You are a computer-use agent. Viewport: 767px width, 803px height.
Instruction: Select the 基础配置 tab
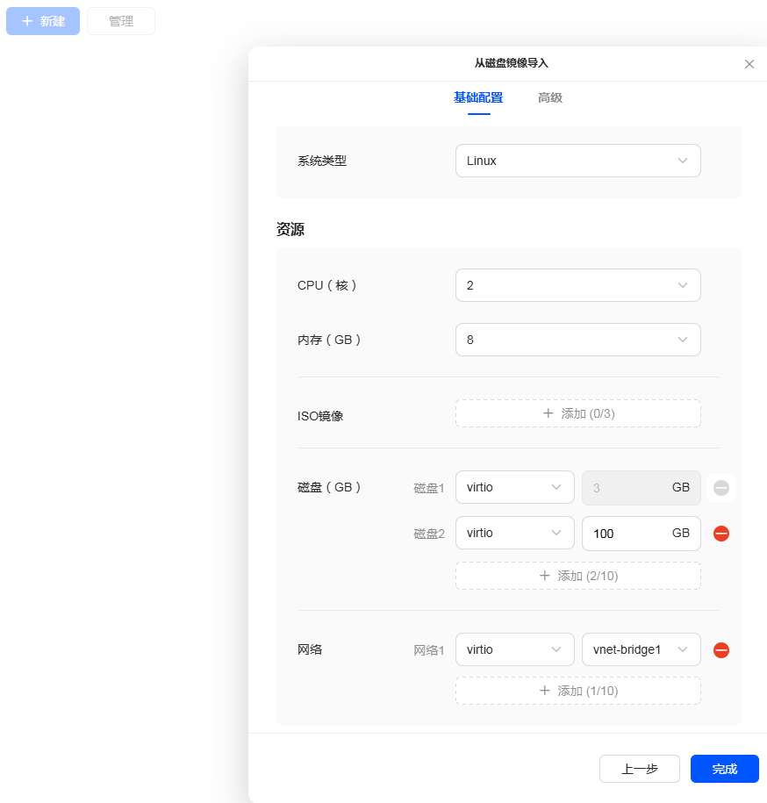coord(477,97)
